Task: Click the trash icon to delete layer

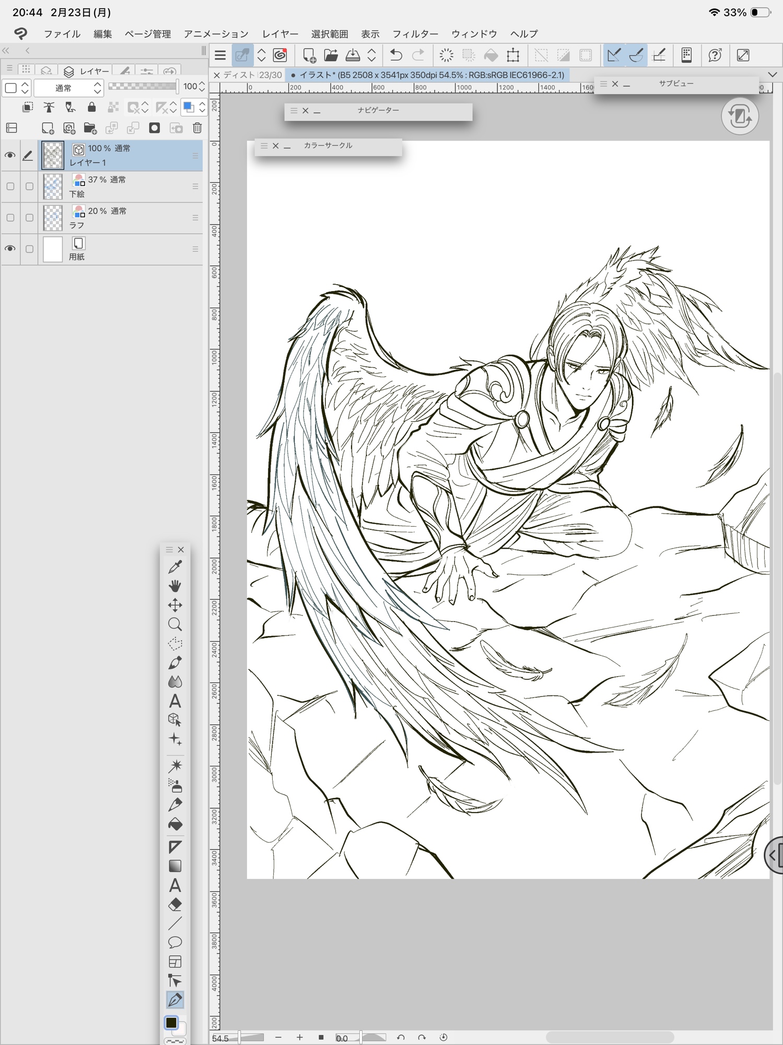Action: point(197,128)
